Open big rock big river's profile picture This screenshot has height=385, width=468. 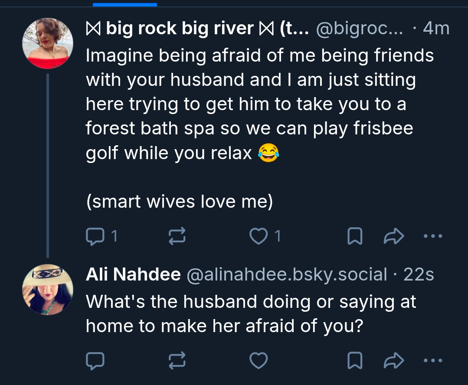(x=48, y=43)
